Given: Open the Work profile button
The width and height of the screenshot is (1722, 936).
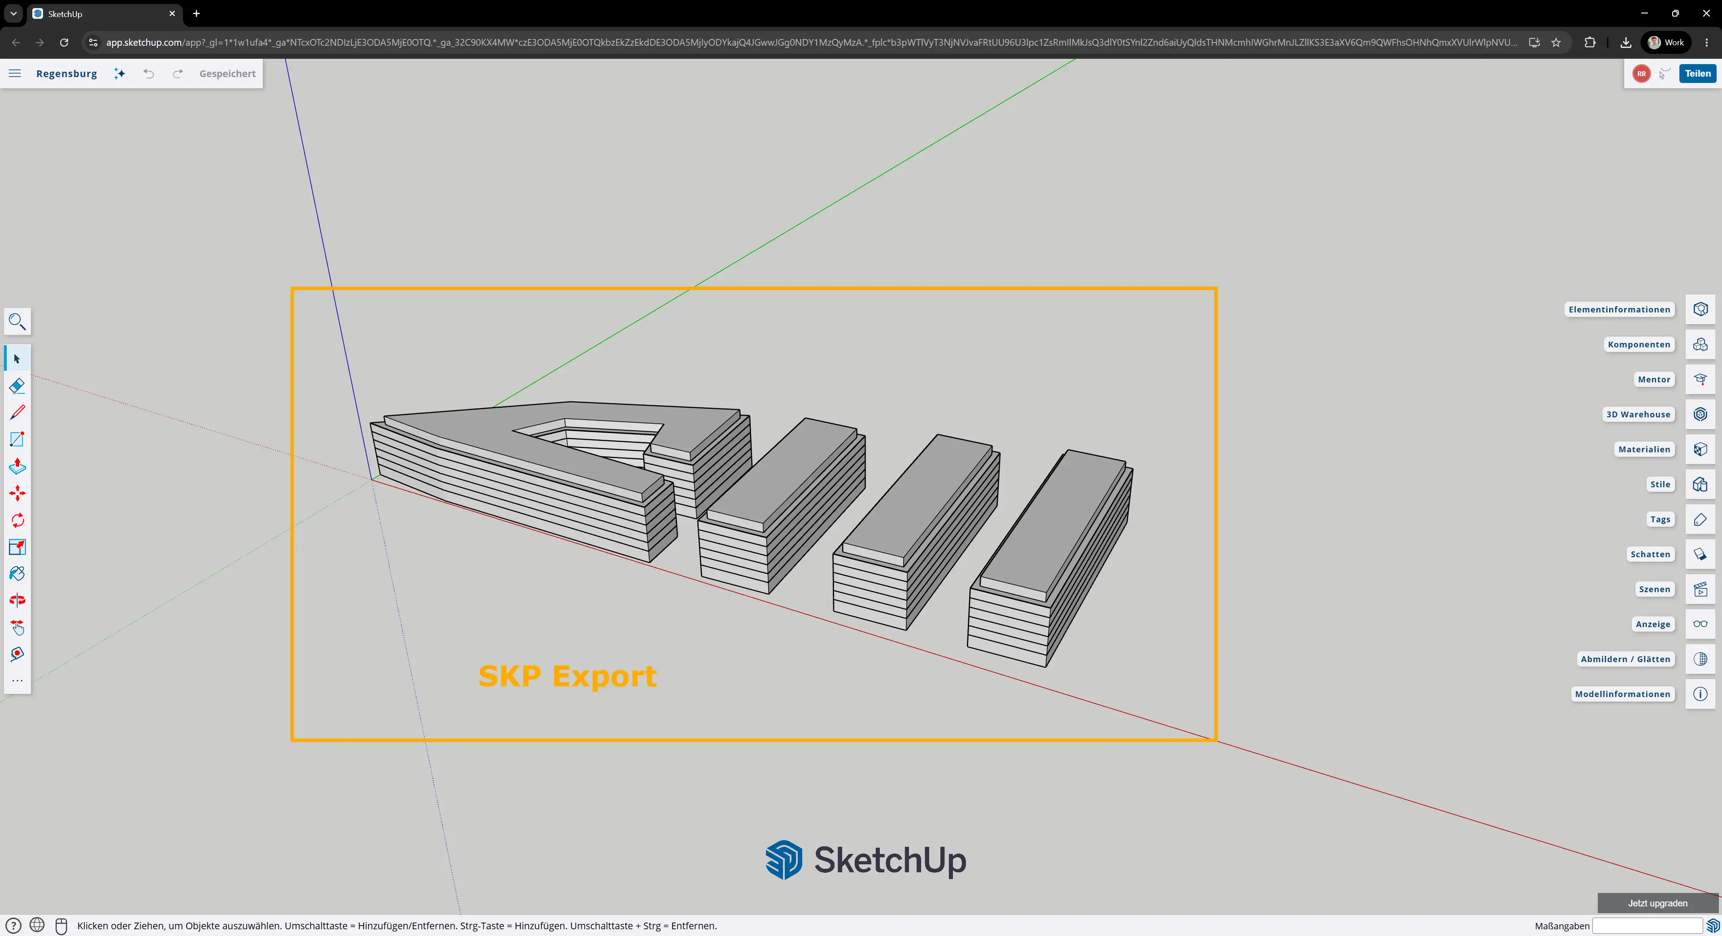Looking at the screenshot, I should coord(1666,42).
